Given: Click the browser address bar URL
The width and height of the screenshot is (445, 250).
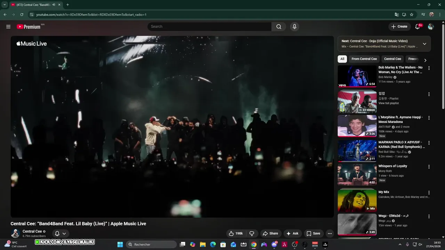Looking at the screenshot, I should [91, 15].
